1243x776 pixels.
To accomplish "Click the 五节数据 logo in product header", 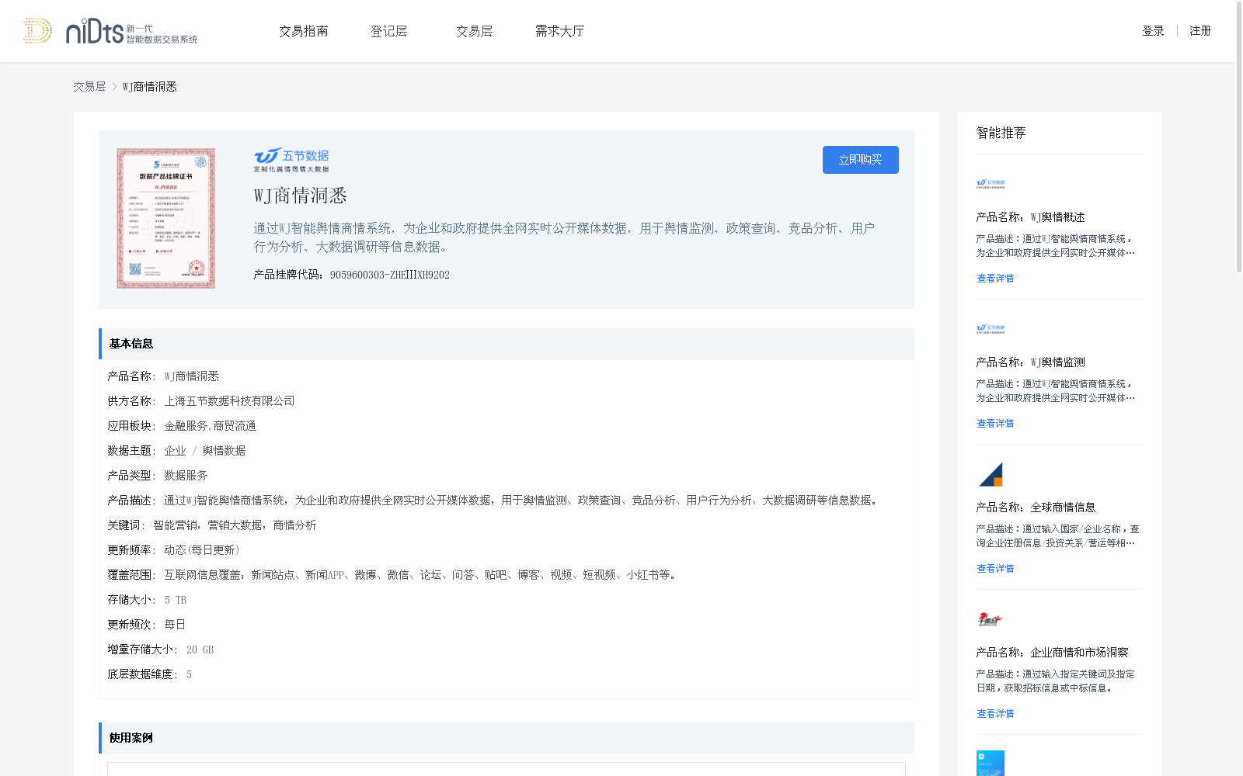I will point(291,160).
